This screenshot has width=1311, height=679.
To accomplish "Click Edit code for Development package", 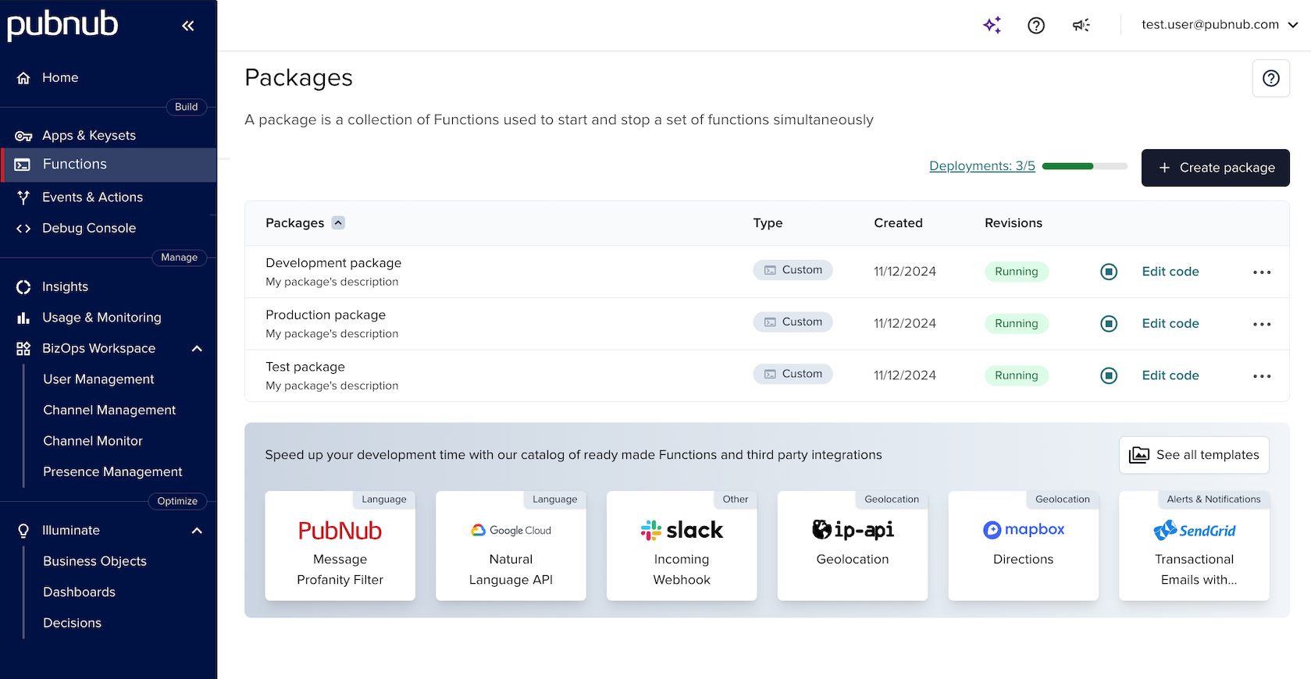I will click(x=1170, y=272).
